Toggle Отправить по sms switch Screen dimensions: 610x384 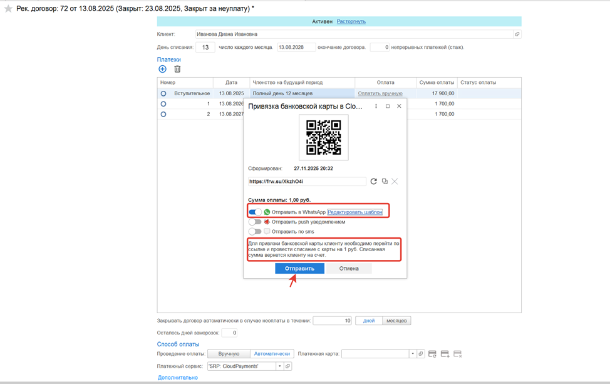click(255, 232)
